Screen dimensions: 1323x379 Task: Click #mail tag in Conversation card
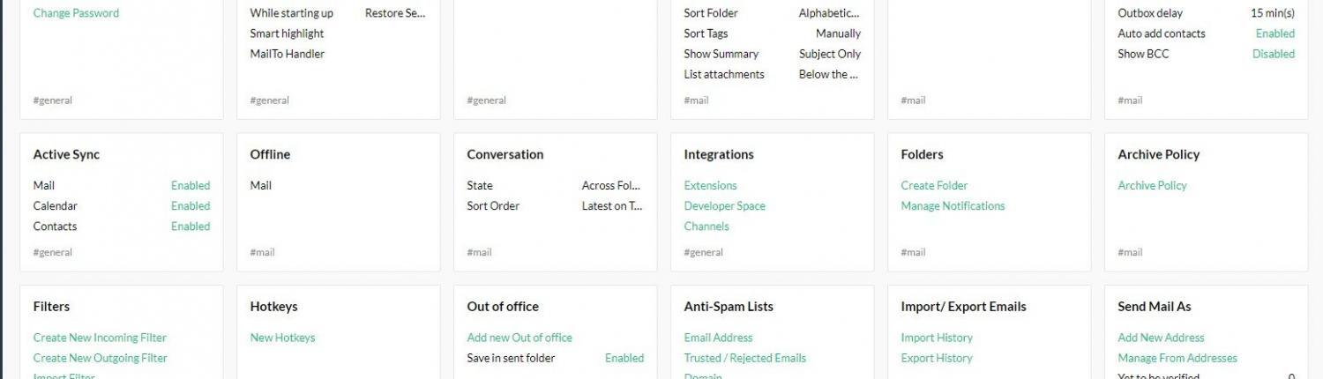coord(480,253)
